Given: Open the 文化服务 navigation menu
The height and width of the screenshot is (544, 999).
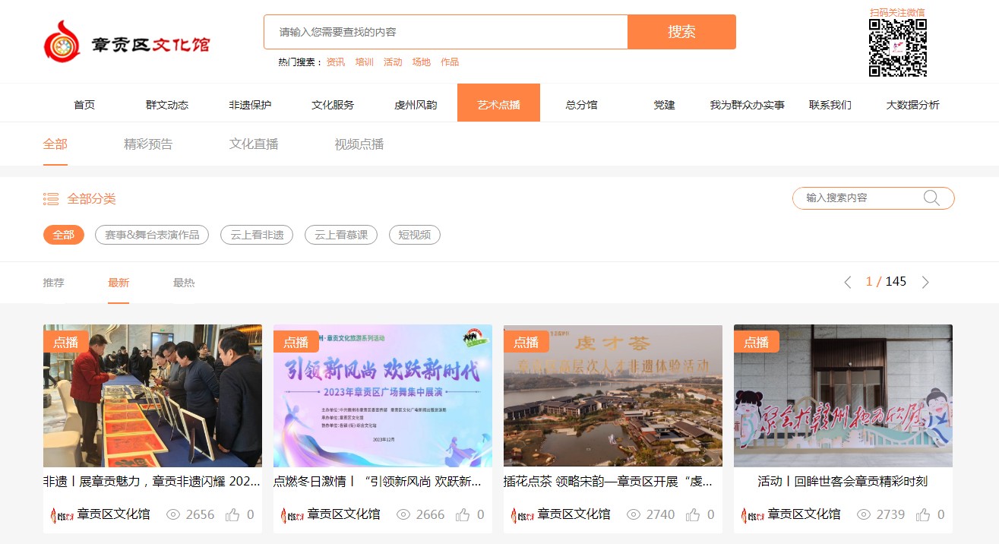Looking at the screenshot, I should coord(333,105).
